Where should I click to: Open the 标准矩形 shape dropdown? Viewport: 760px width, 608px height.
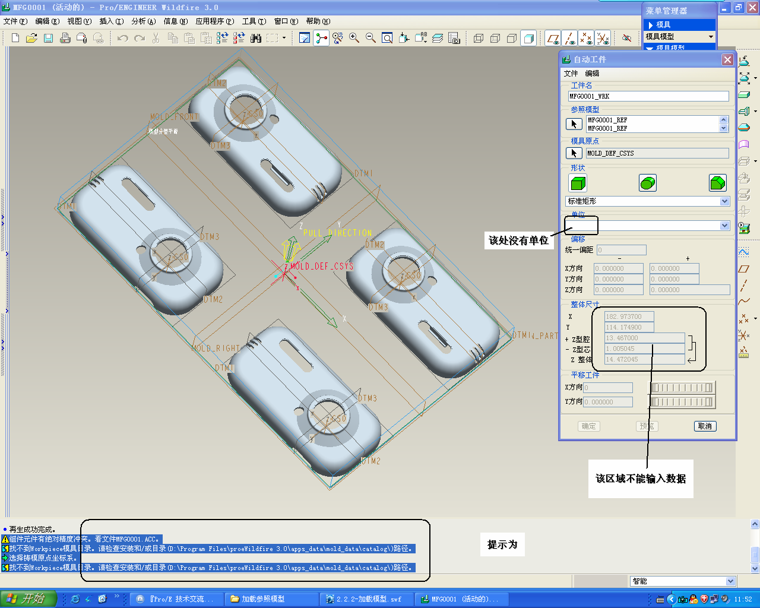click(724, 201)
